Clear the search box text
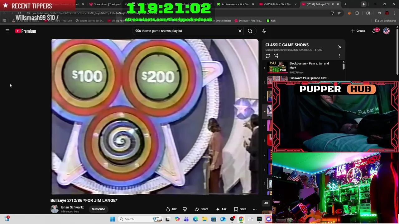The height and width of the screenshot is (224, 399). click(x=240, y=31)
